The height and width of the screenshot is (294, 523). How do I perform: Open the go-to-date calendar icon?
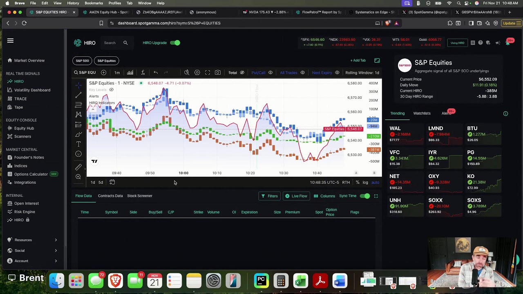[x=112, y=182]
